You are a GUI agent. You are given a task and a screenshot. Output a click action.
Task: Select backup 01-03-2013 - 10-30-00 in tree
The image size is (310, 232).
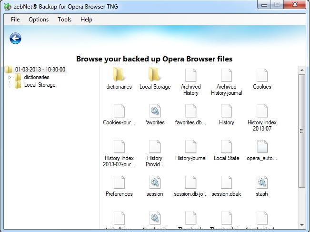tap(40, 70)
